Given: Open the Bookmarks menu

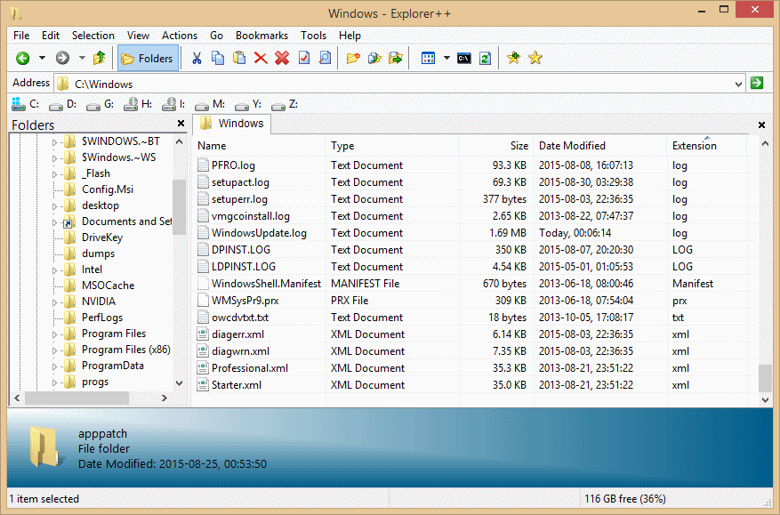Looking at the screenshot, I should coord(261,36).
